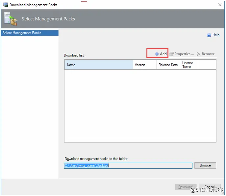Click Browse to choose download folder
The height and width of the screenshot is (196, 226).
[205, 165]
